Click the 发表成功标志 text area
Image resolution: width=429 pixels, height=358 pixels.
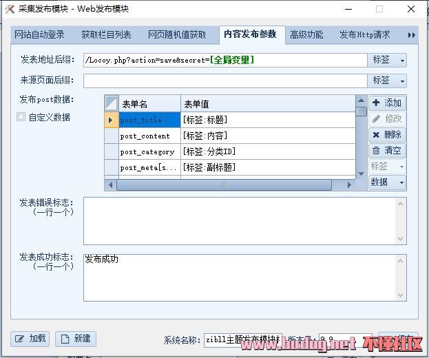tap(240, 278)
